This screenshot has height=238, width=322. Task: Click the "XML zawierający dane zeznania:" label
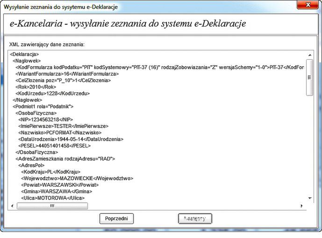[47, 44]
